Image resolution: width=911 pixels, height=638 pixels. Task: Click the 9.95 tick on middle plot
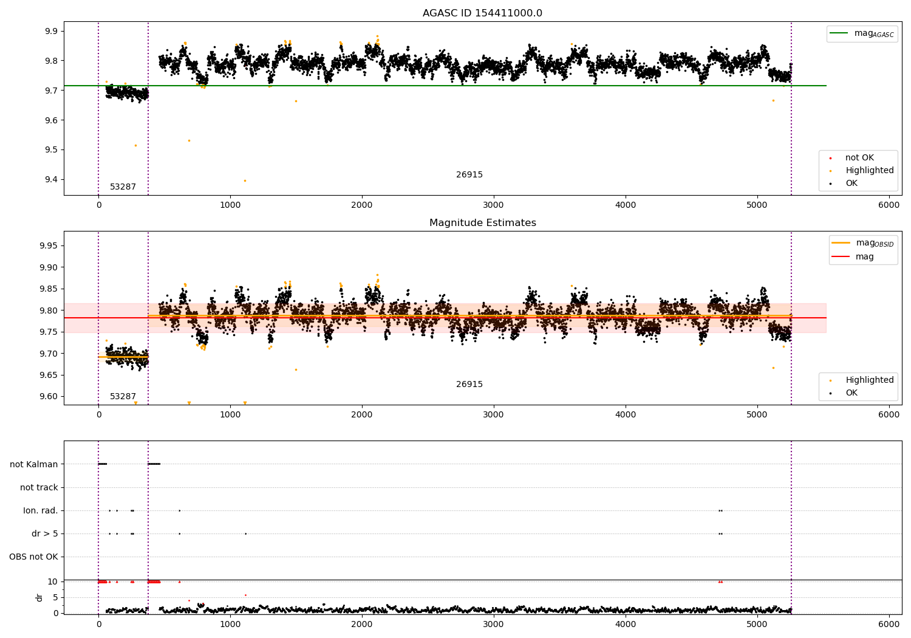tap(49, 246)
